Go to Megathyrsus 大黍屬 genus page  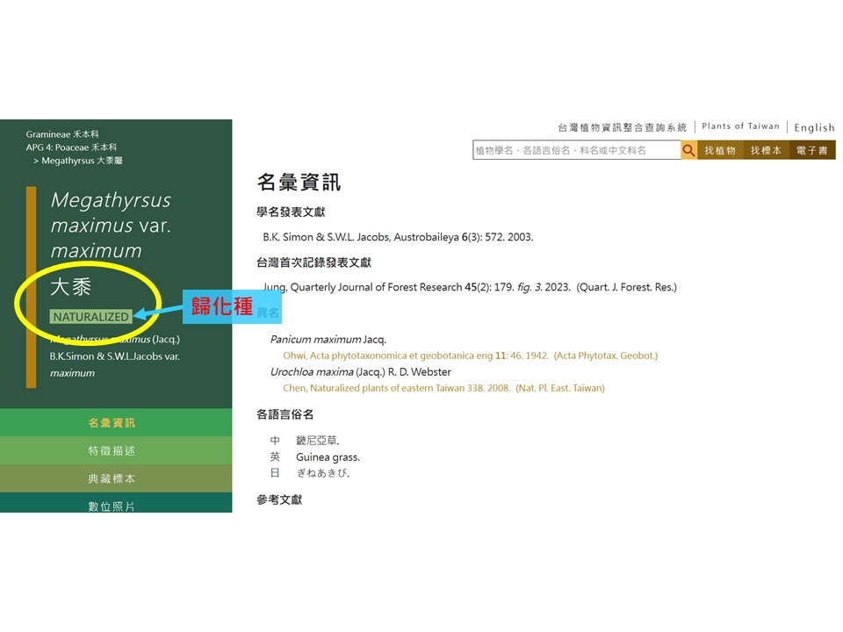coord(82,161)
